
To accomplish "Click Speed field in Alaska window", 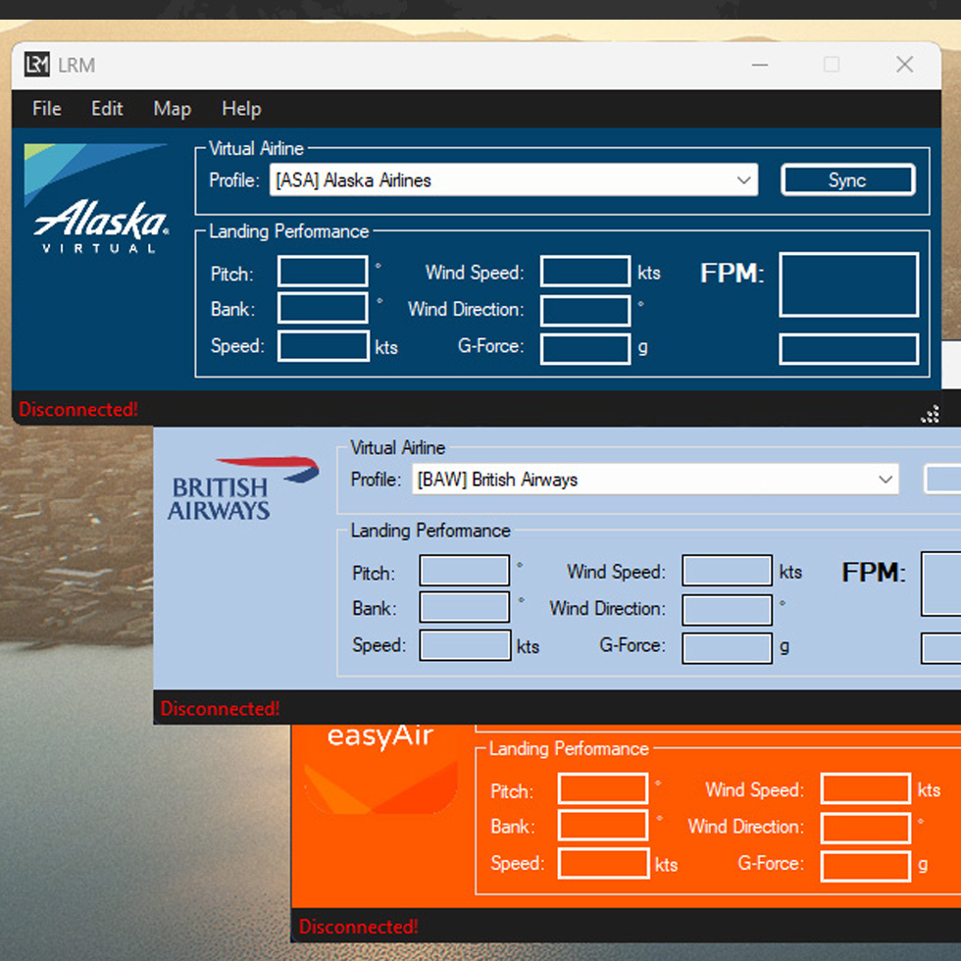I will click(323, 346).
